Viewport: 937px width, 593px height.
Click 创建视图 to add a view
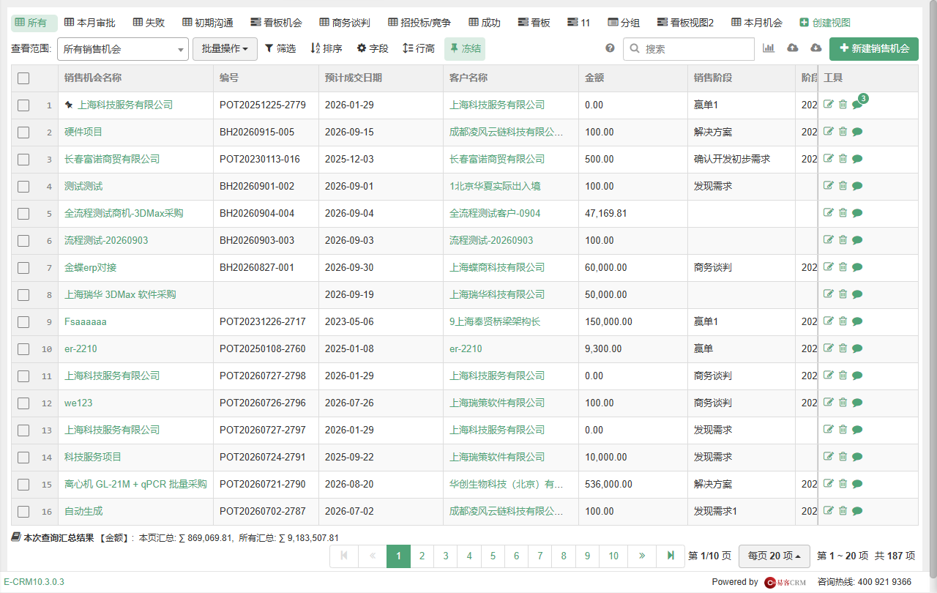[x=825, y=23]
